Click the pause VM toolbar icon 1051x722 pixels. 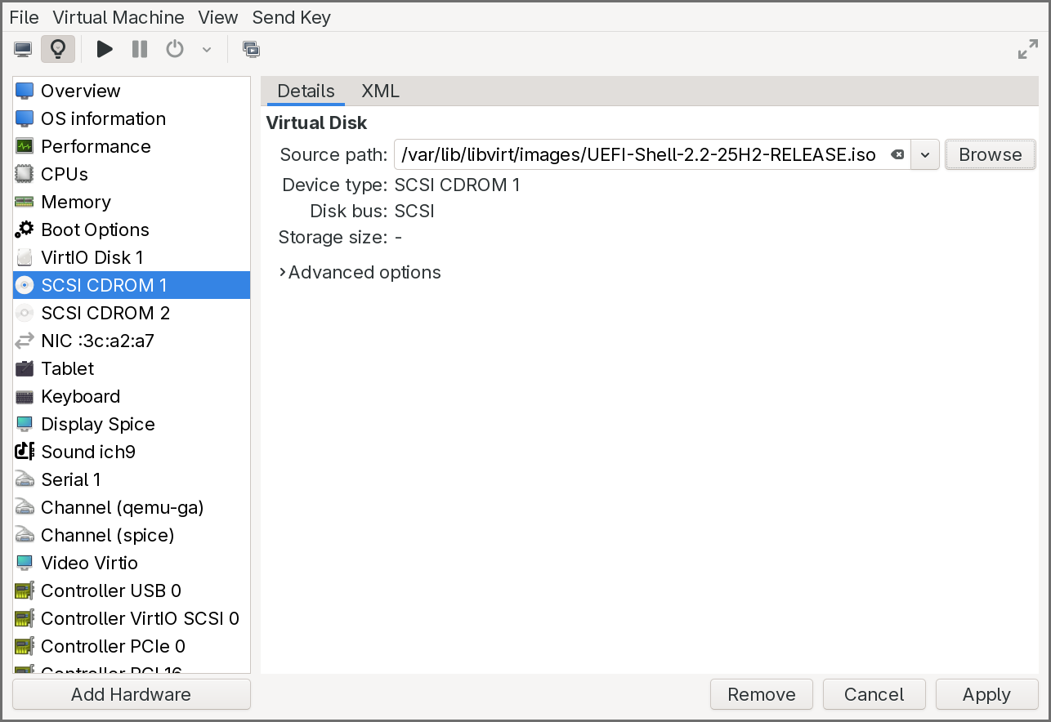139,48
